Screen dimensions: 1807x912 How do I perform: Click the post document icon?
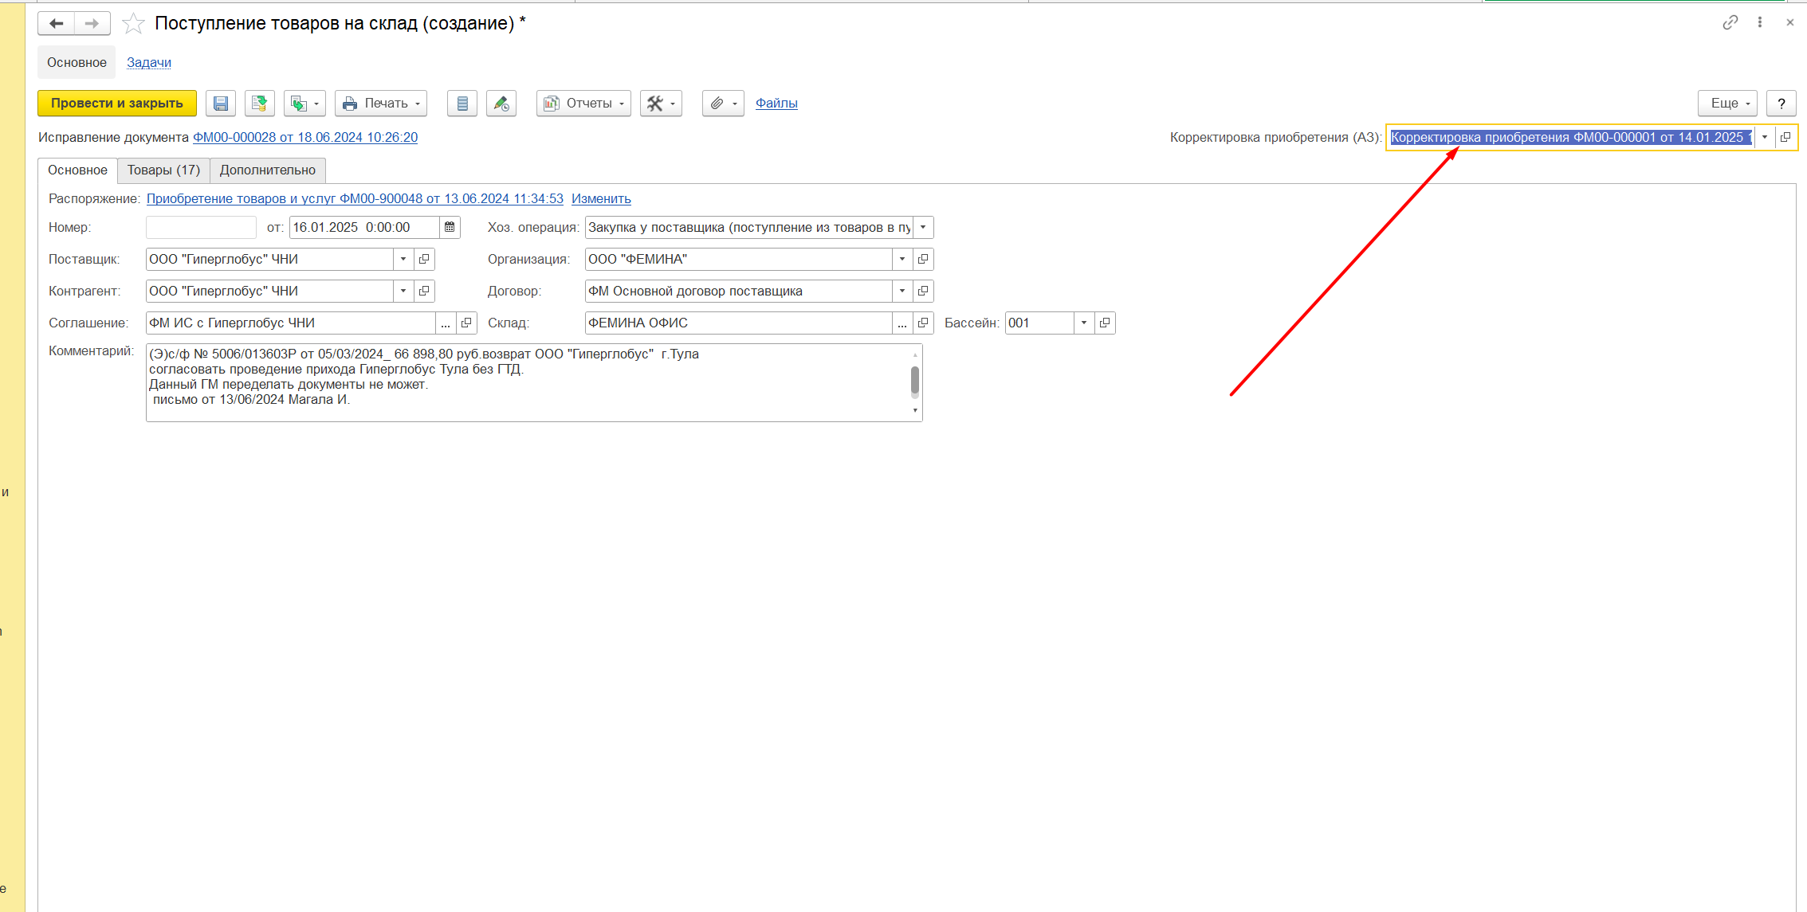(x=259, y=104)
